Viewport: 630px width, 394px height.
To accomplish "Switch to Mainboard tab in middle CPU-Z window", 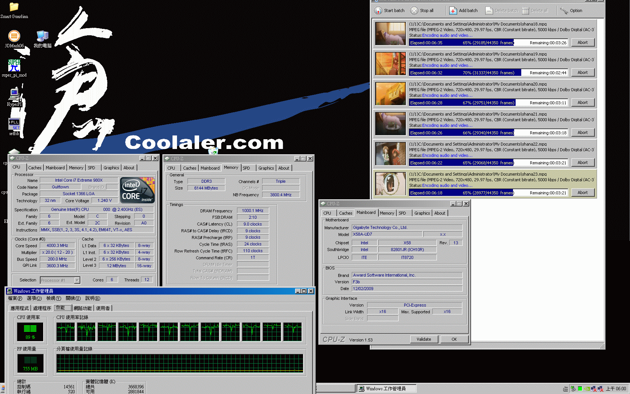I will pos(210,168).
